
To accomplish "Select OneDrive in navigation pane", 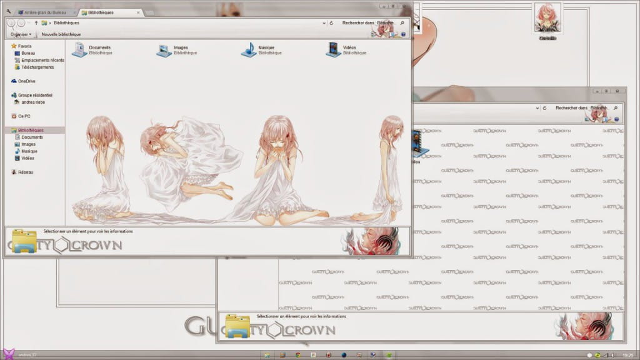I will (x=26, y=81).
